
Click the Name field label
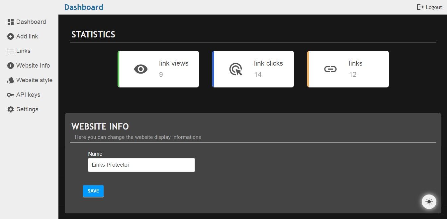(95, 154)
